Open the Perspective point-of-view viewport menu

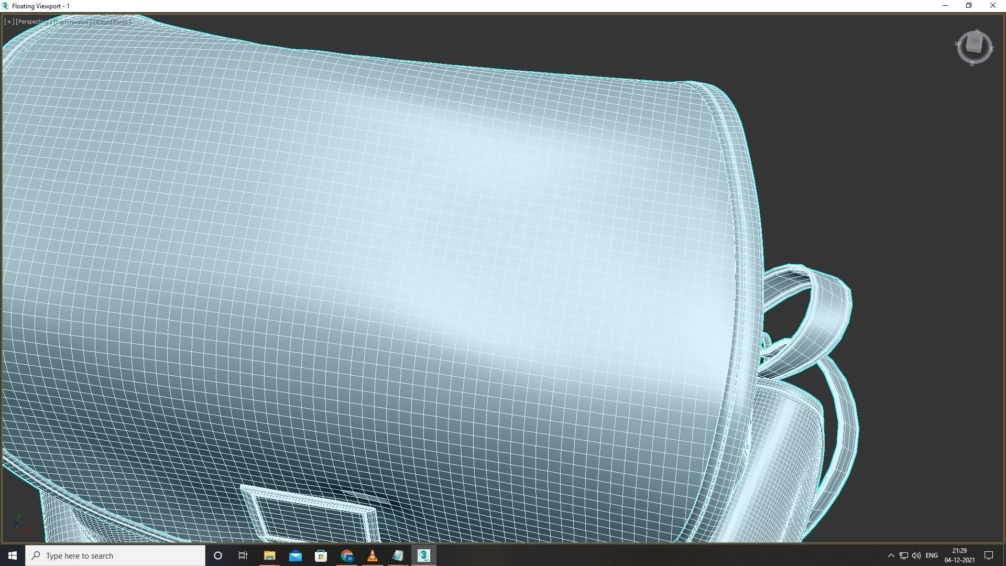pos(34,22)
